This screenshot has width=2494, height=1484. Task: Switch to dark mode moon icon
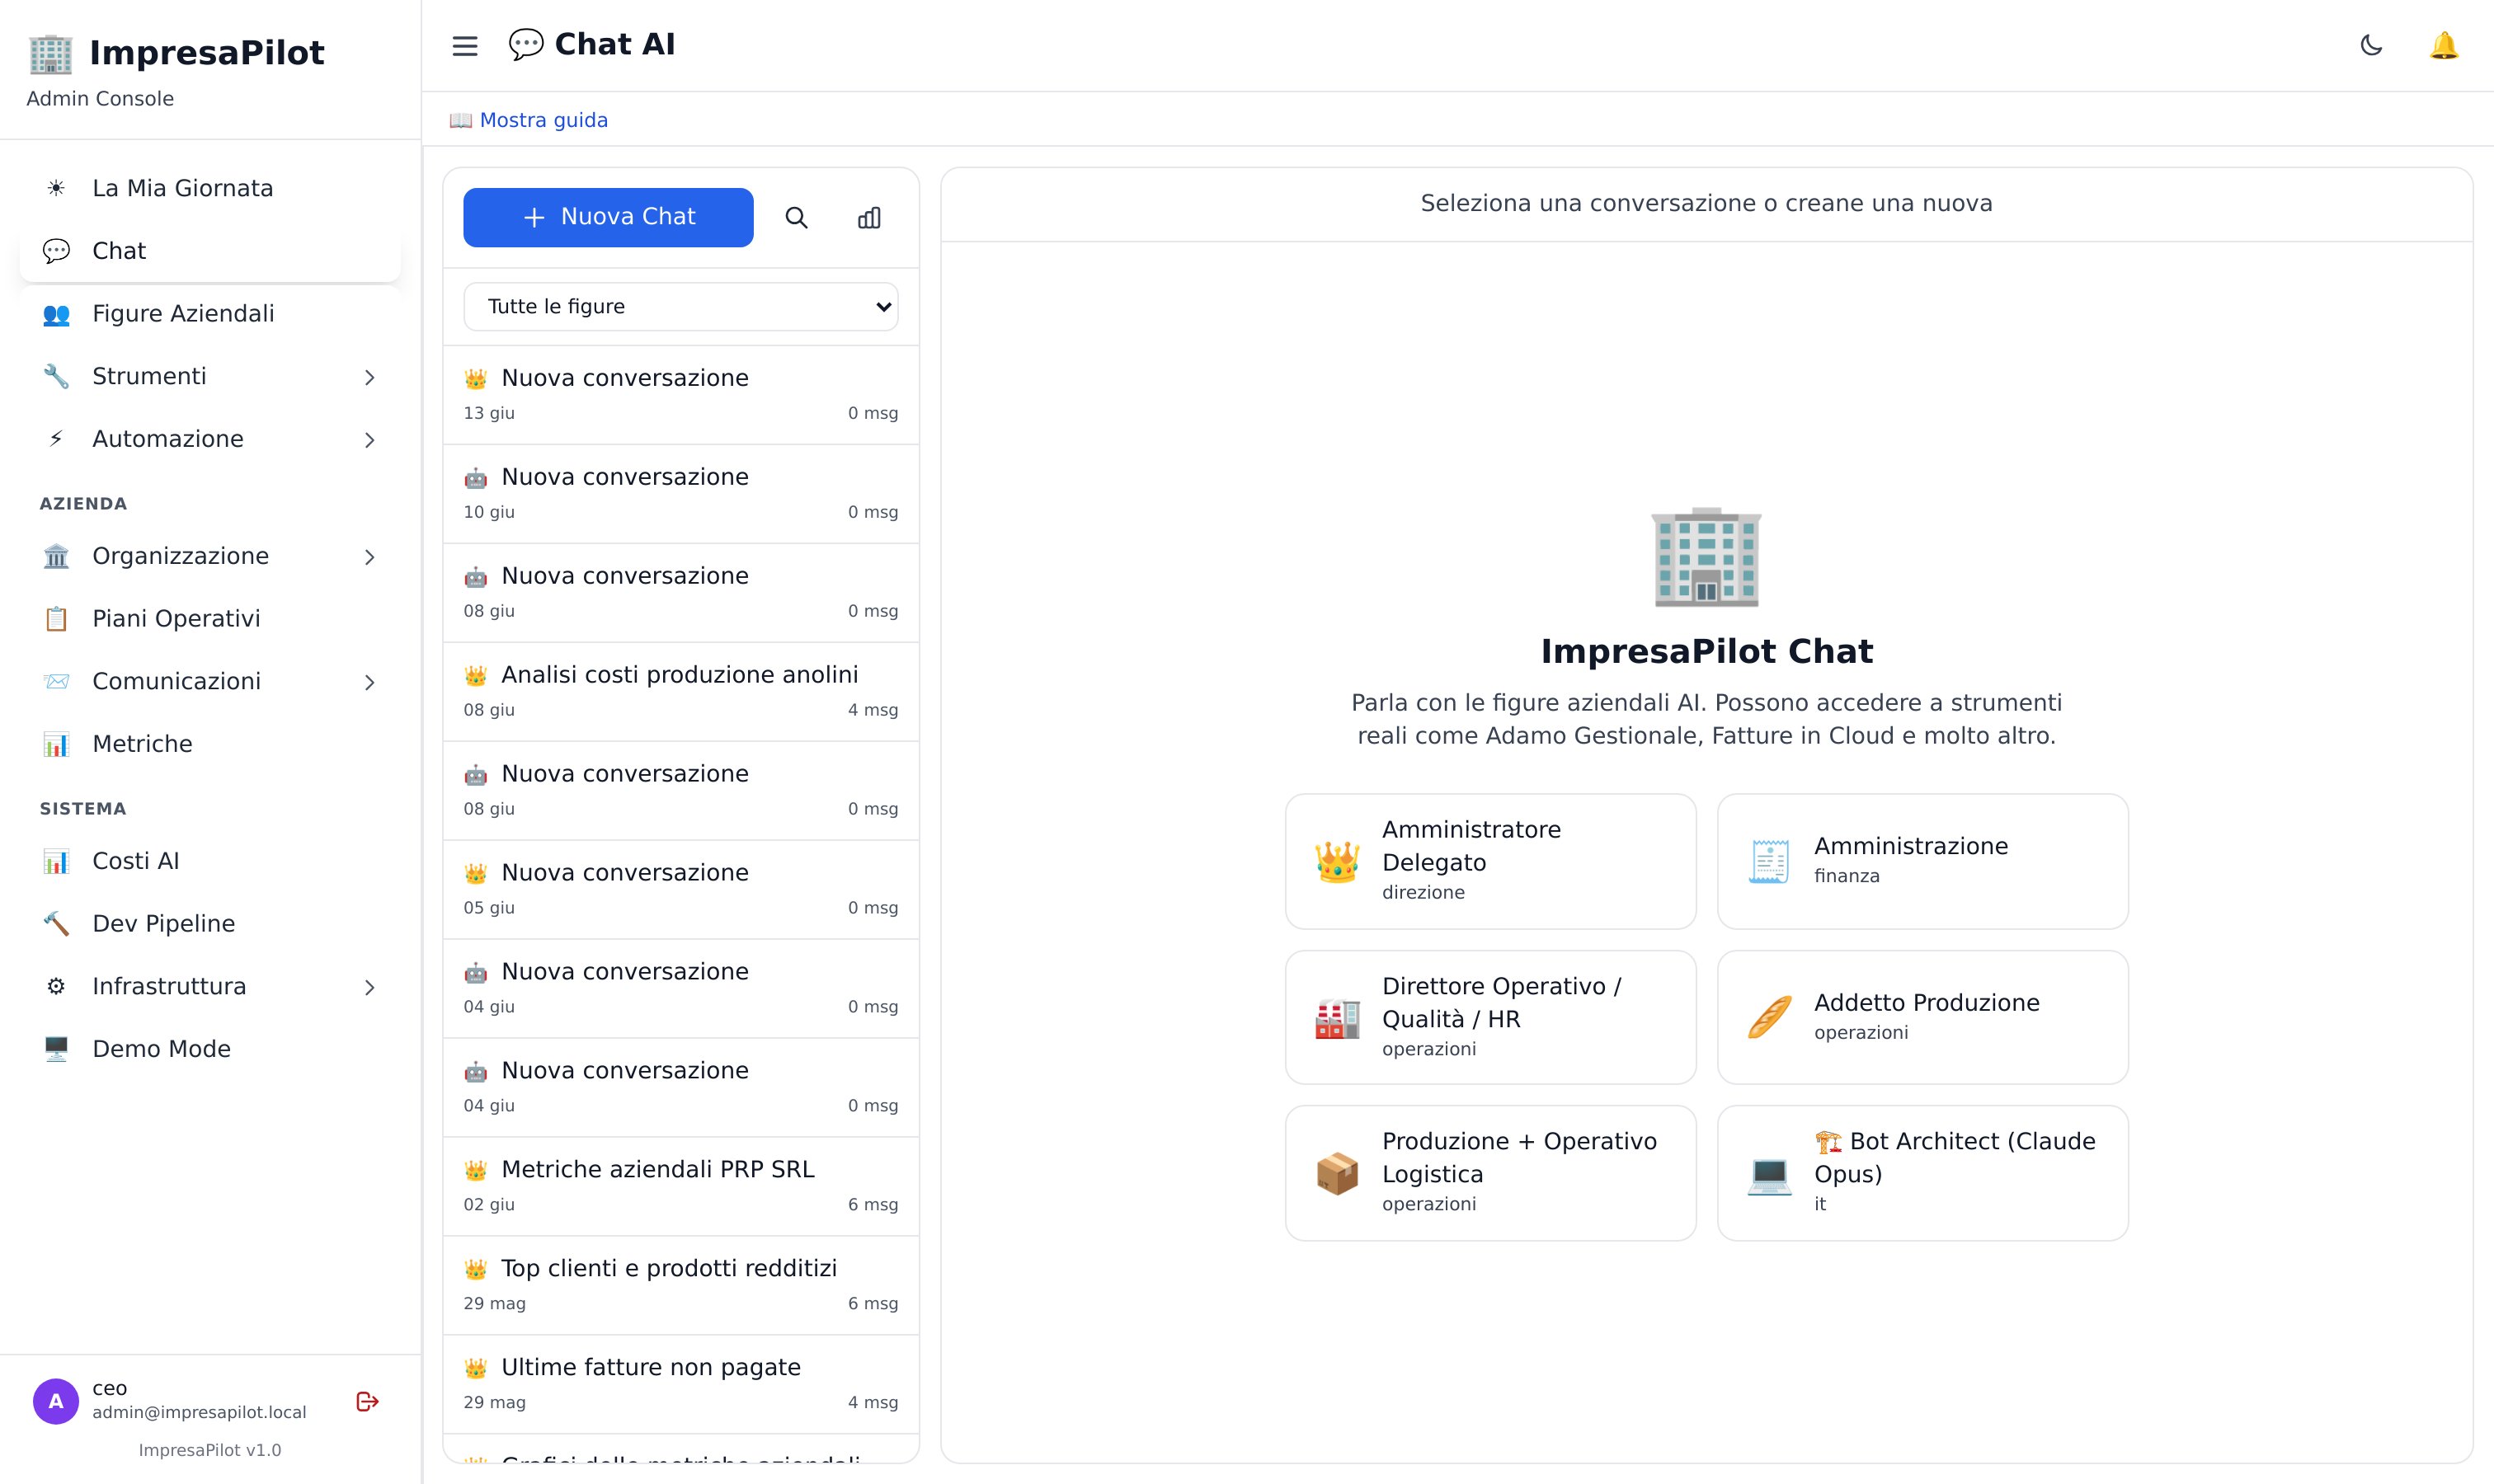click(x=2371, y=46)
